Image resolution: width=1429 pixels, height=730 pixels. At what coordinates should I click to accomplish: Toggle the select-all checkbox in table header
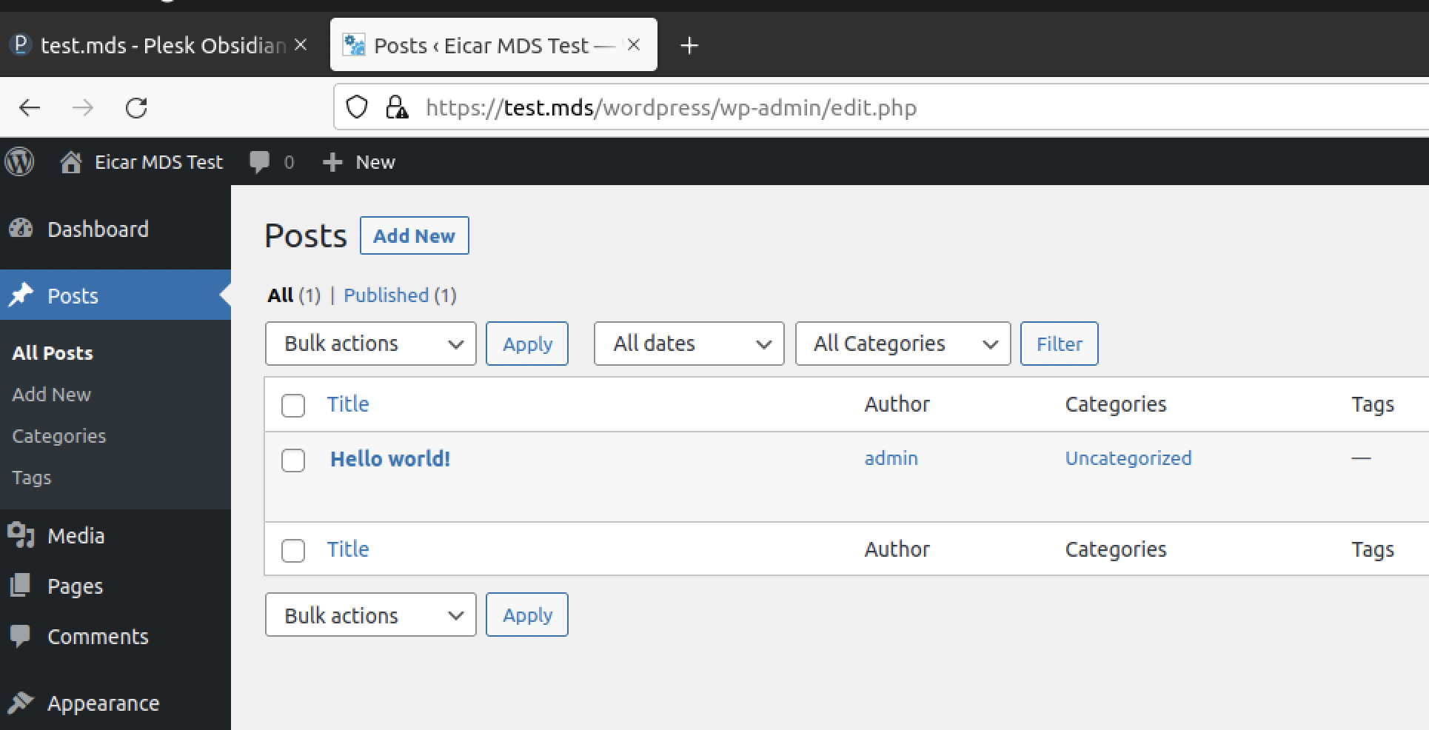tap(293, 405)
